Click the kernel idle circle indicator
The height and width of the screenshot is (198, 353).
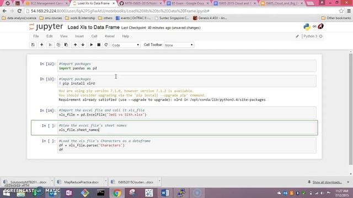point(321,36)
